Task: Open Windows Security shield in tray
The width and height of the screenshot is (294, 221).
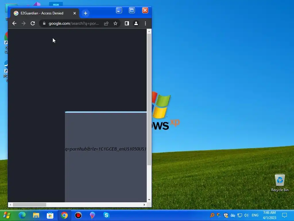Action: coord(226,215)
